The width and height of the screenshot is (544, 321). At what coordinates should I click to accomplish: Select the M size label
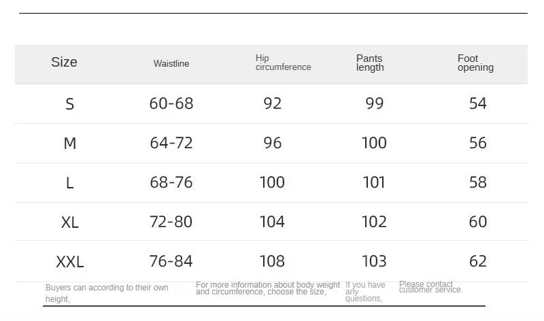(69, 143)
